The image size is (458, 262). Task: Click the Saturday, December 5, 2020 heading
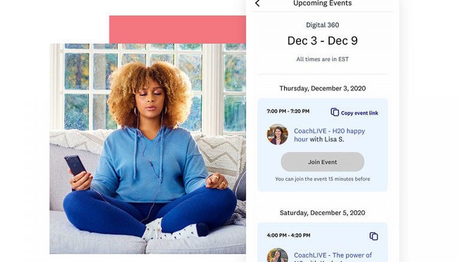322,213
